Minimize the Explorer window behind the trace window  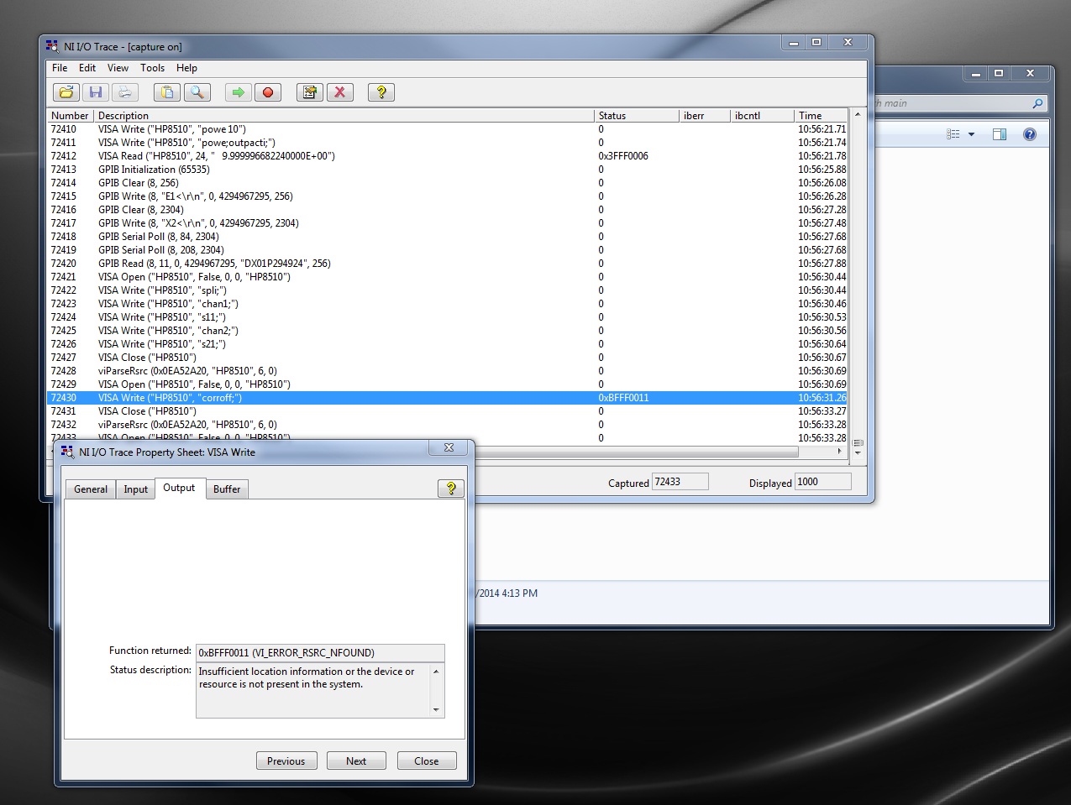tap(975, 73)
